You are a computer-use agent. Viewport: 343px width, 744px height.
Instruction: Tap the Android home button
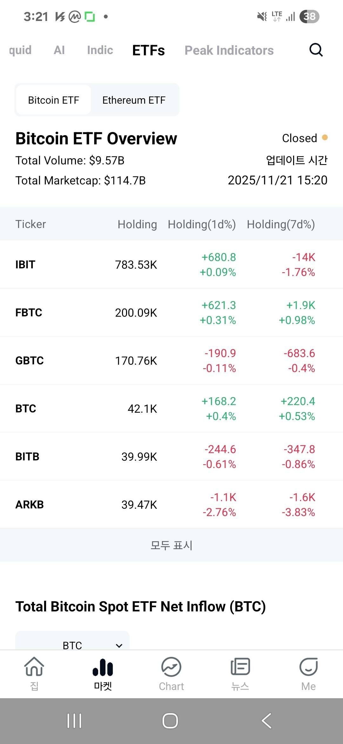pos(170,720)
